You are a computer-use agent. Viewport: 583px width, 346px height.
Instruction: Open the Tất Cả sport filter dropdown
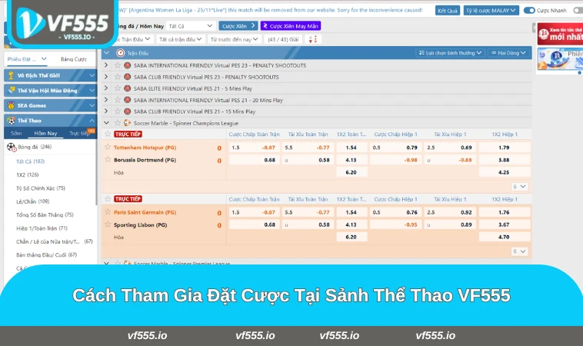(x=191, y=26)
